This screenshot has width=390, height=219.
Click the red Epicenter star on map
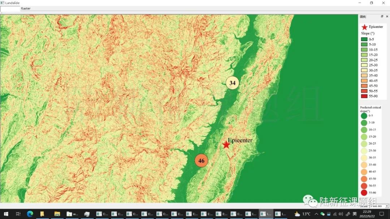point(226,145)
